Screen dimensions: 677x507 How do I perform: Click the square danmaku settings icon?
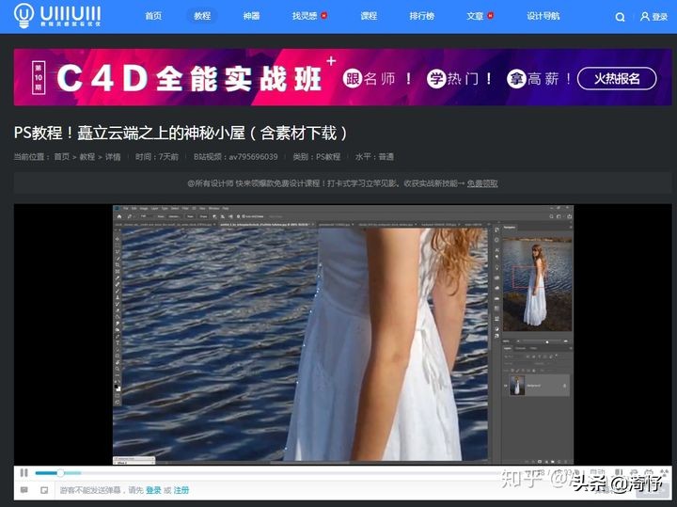(44, 490)
